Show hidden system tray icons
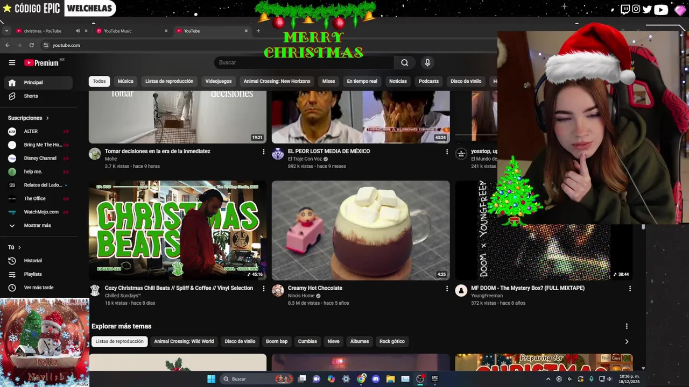The width and height of the screenshot is (689, 387). 548,379
